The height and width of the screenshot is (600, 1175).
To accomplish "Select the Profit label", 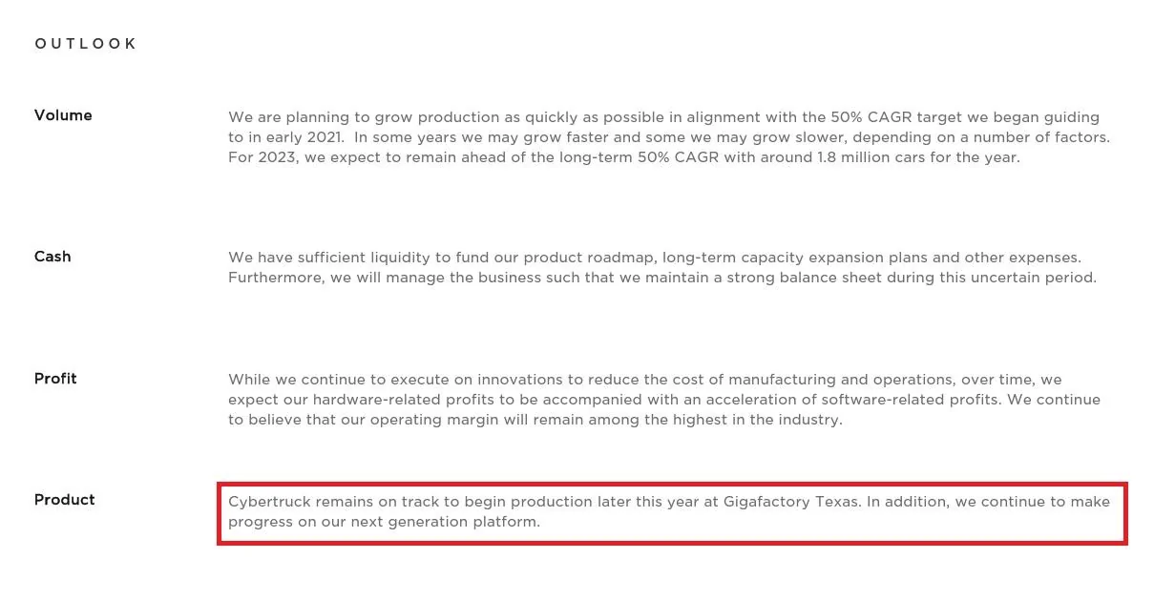I will click(55, 379).
